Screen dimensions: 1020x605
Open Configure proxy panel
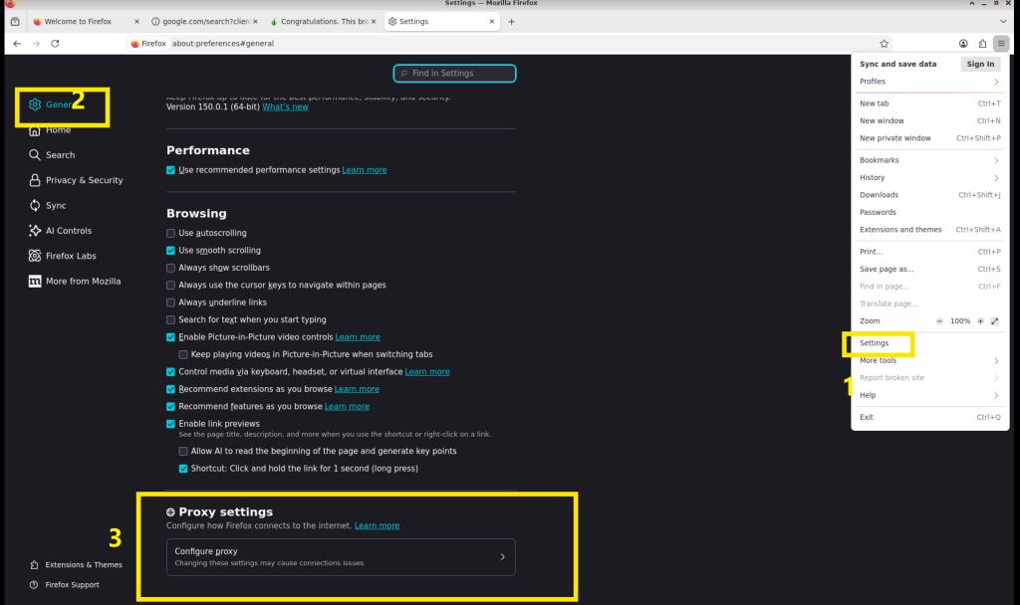tap(341, 557)
